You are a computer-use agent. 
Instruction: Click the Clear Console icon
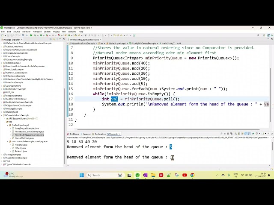tap(235, 134)
